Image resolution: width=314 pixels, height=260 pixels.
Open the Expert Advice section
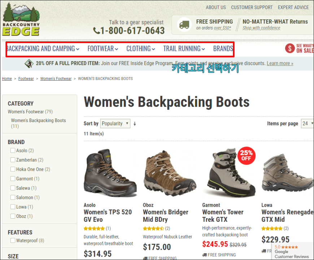[x=293, y=8]
